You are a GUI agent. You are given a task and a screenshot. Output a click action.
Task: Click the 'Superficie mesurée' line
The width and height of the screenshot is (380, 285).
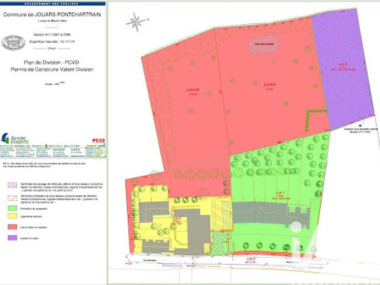(52, 42)
